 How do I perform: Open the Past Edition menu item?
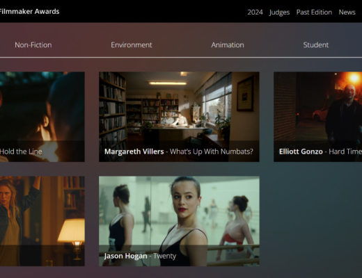314,12
